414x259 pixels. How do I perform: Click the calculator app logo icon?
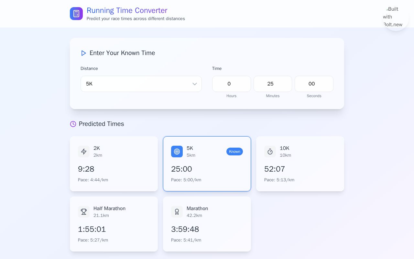pyautogui.click(x=76, y=14)
